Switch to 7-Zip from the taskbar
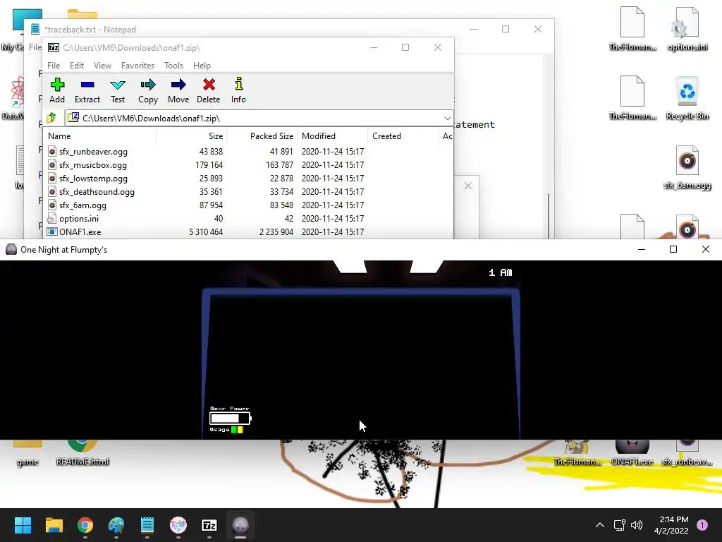This screenshot has height=542, width=722. tap(209, 525)
